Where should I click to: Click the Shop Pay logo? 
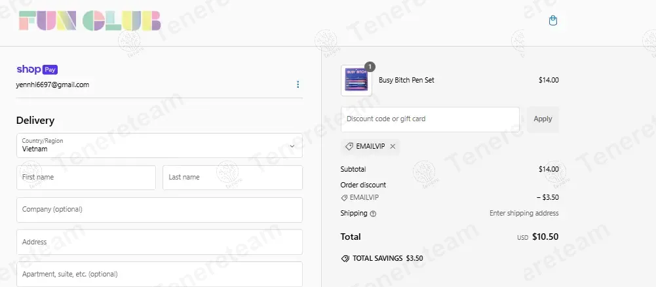[x=37, y=69]
